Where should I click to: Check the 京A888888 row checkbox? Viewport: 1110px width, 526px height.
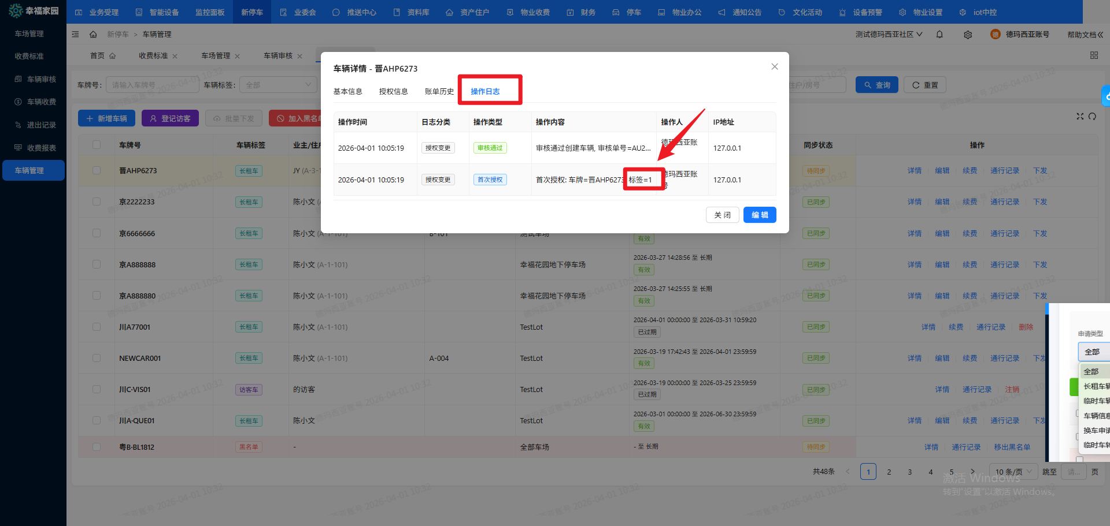click(97, 264)
